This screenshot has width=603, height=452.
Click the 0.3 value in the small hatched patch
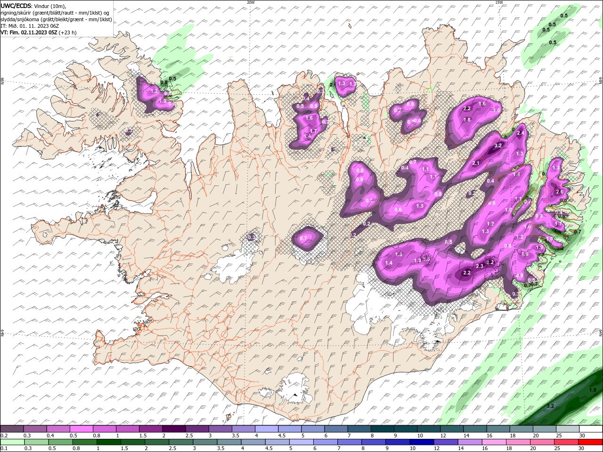tap(252, 237)
